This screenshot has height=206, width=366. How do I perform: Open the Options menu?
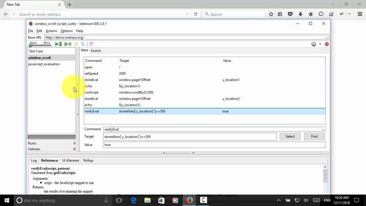(x=66, y=31)
